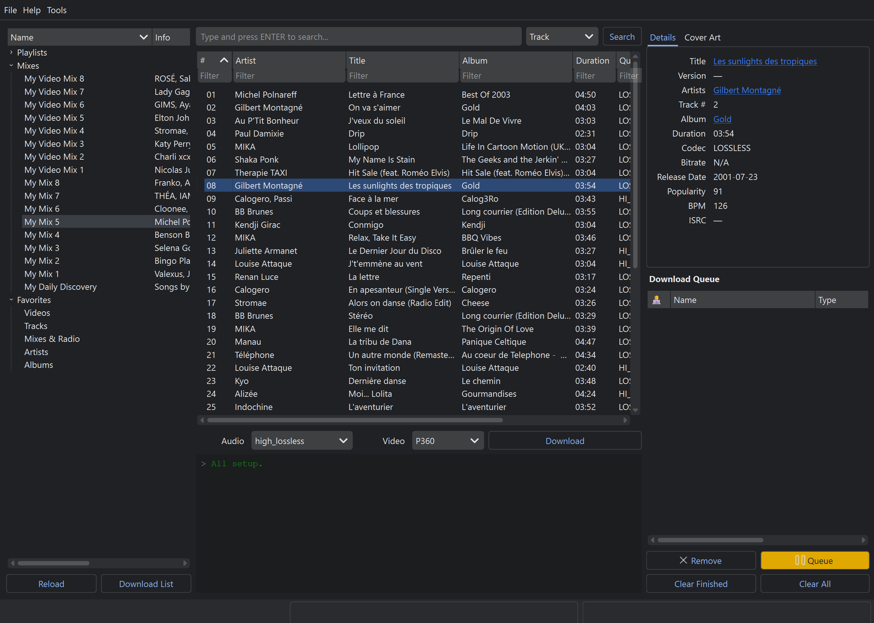Click the Duration column filter field
Screen dimensions: 874x623
595,76
